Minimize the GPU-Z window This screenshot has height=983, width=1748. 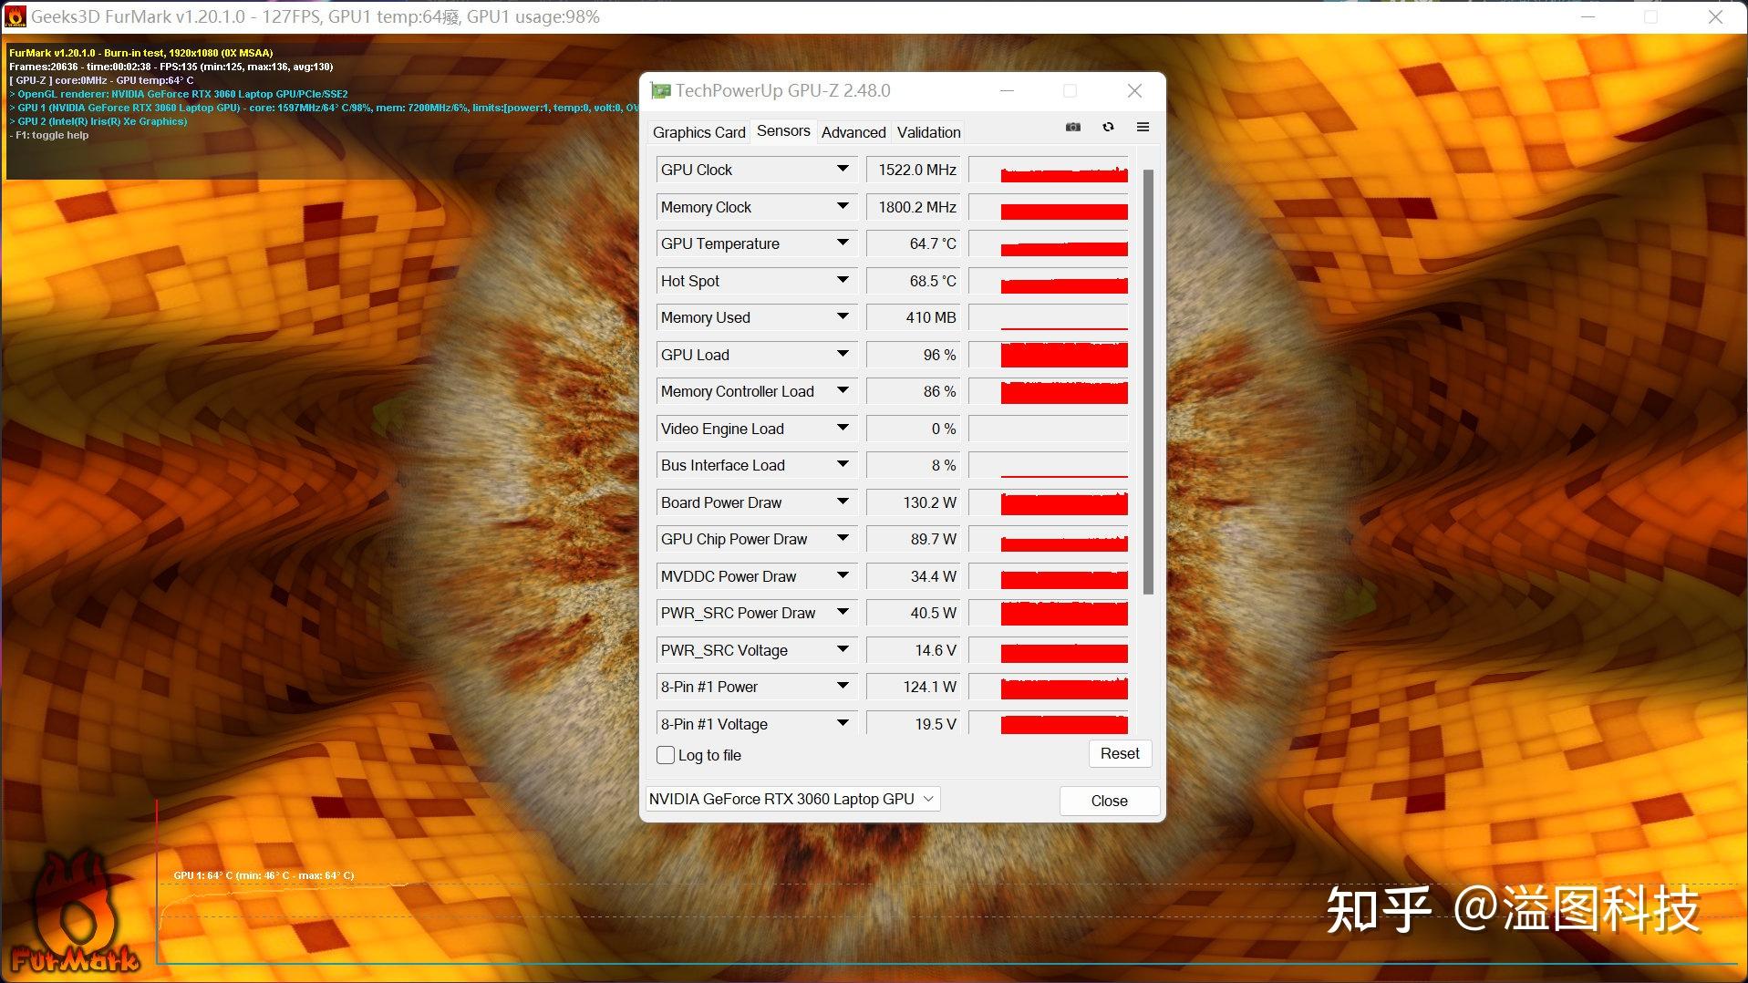click(x=1007, y=90)
